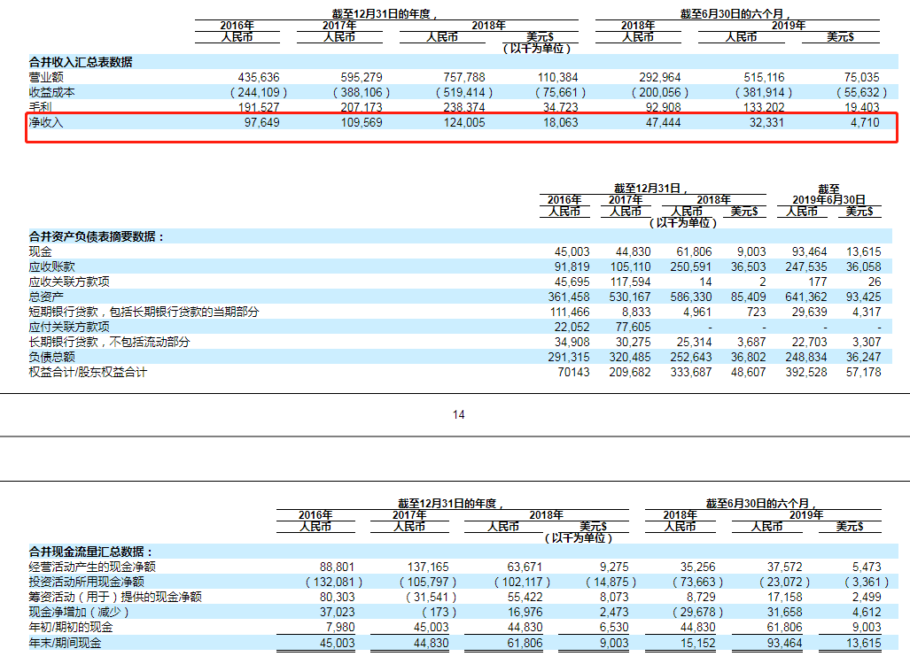This screenshot has height=664, width=910.
Task: Select the 权益合计/股东权益合计 row label
Action: 88,372
